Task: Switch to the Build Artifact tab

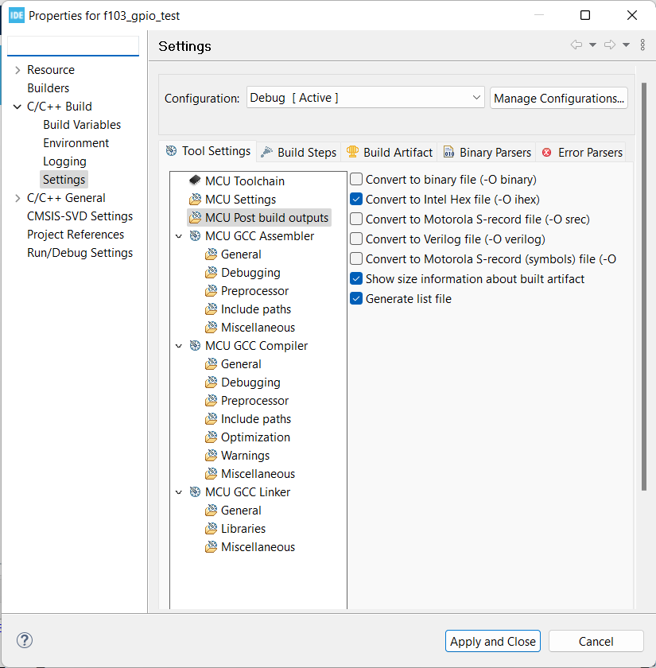Action: point(390,152)
